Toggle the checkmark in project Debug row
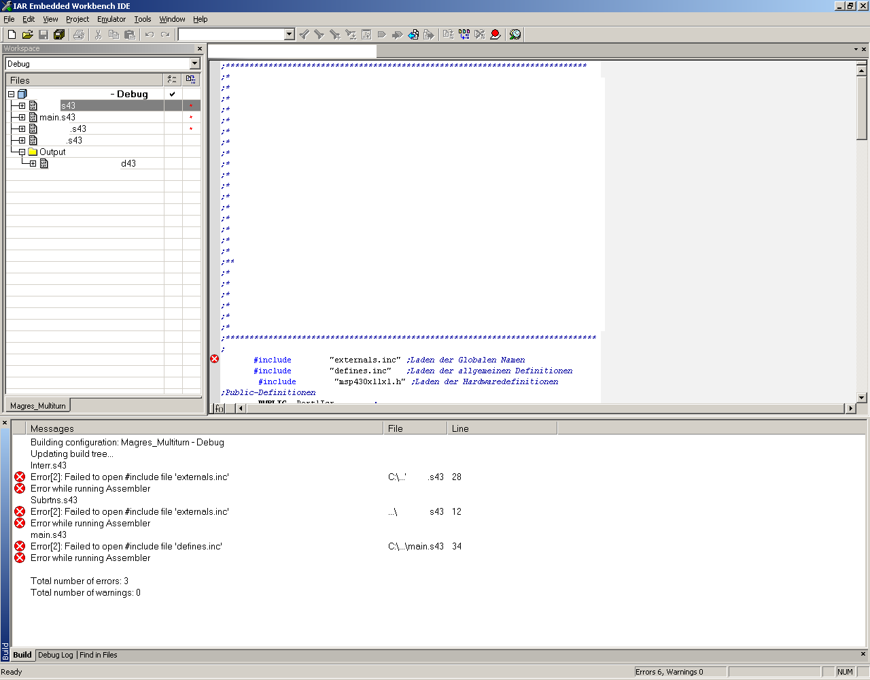 tap(173, 94)
